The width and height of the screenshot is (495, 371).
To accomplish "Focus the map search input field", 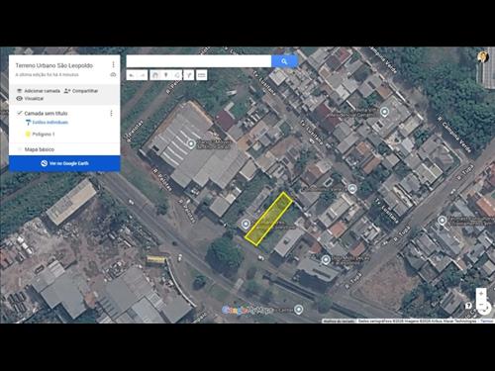I will click(x=199, y=61).
